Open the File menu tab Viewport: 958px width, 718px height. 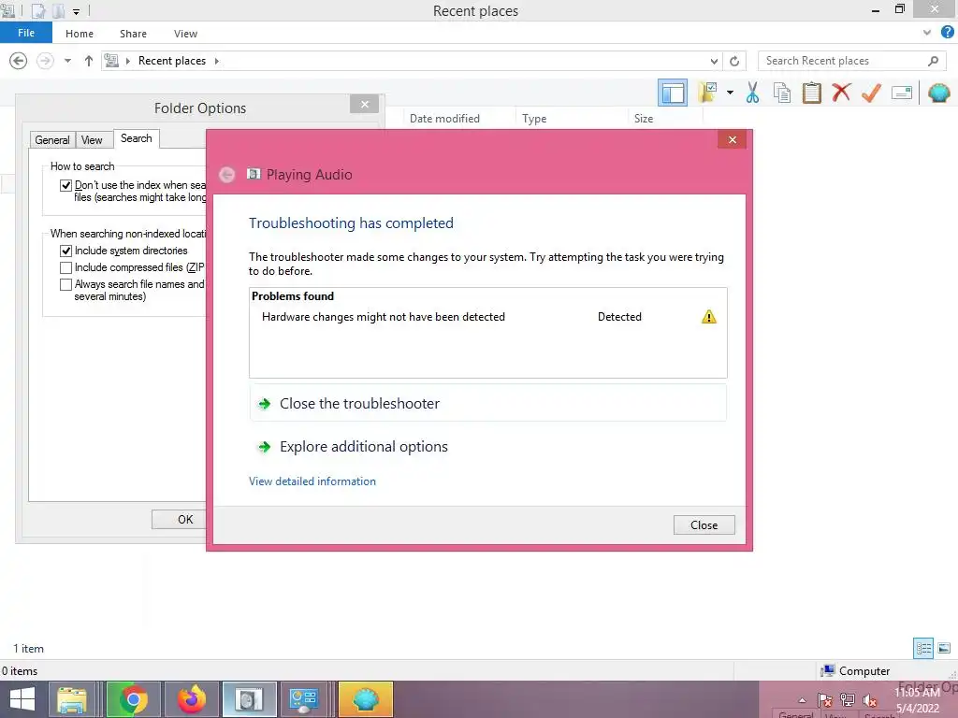[25, 33]
